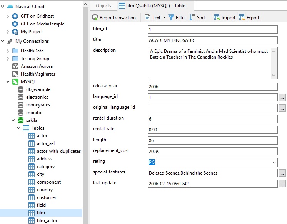
Task: Click into the replacement_cost field
Action: (212, 152)
